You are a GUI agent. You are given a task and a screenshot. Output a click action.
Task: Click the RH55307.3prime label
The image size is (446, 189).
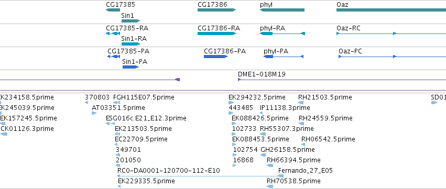click(x=287, y=129)
